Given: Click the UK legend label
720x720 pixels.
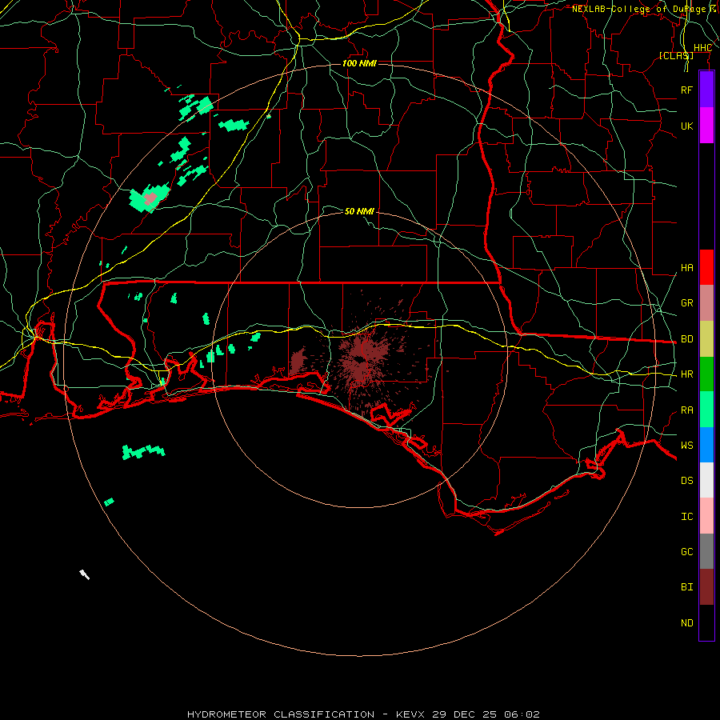Looking at the screenshot, I should 686,126.
